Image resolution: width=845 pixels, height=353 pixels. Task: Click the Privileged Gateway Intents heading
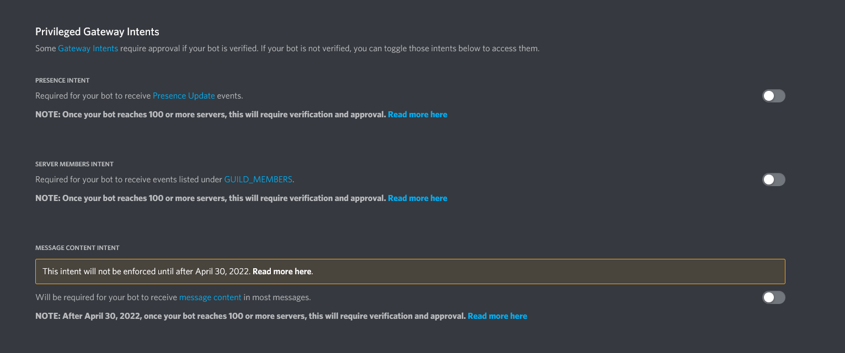(97, 31)
